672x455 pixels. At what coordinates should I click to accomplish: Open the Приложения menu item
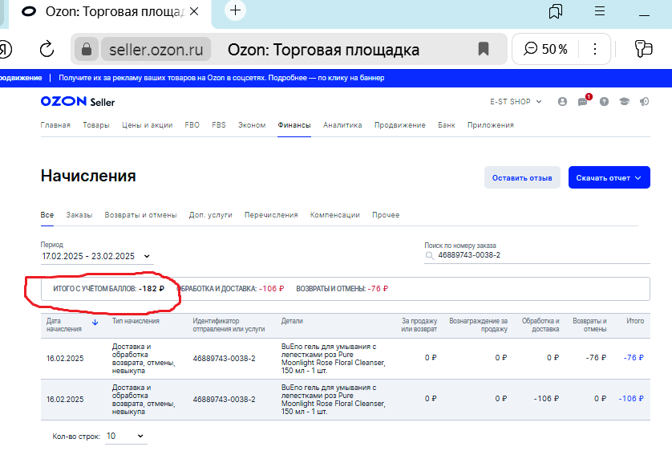coord(490,125)
